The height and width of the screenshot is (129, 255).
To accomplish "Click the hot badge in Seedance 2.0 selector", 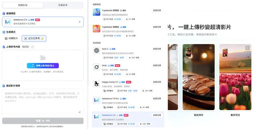I will tap(38, 20).
